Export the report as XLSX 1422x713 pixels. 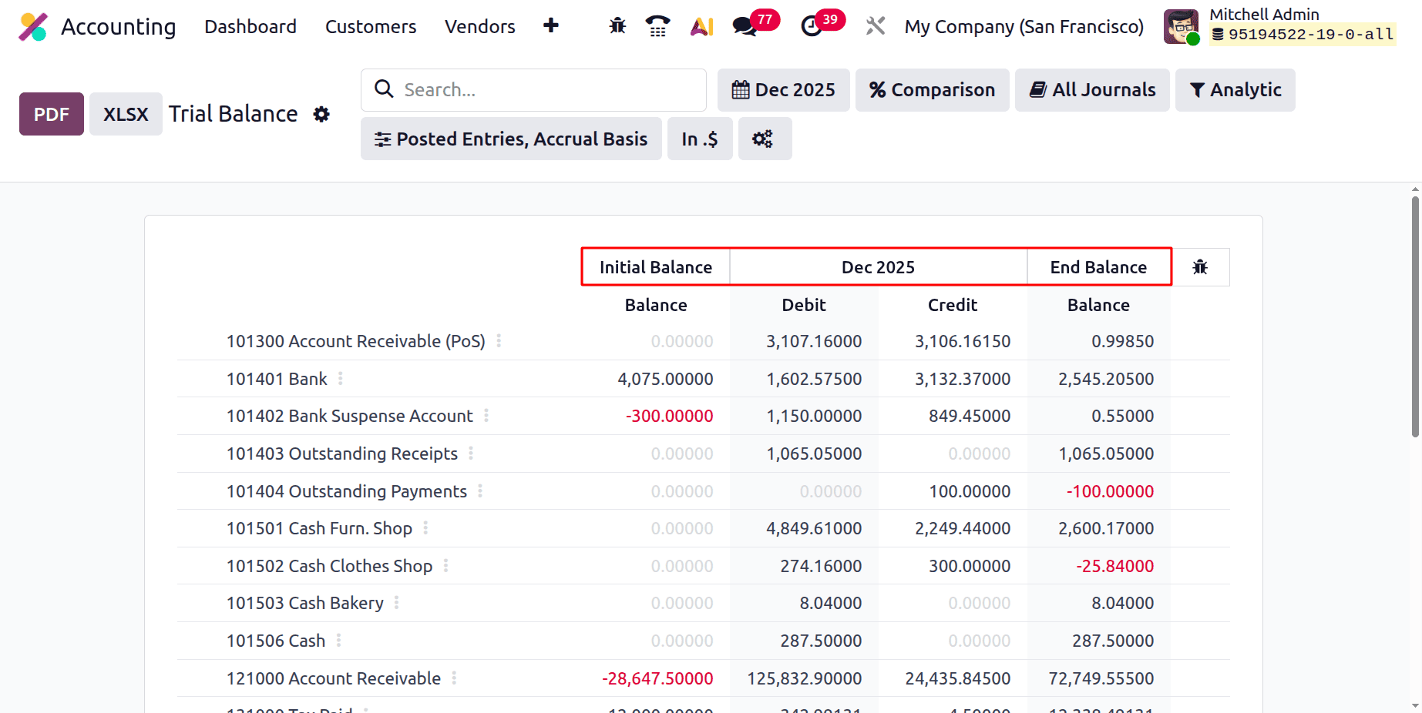pos(126,114)
